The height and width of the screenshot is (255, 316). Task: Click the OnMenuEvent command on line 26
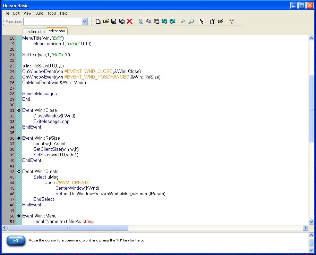[36, 83]
